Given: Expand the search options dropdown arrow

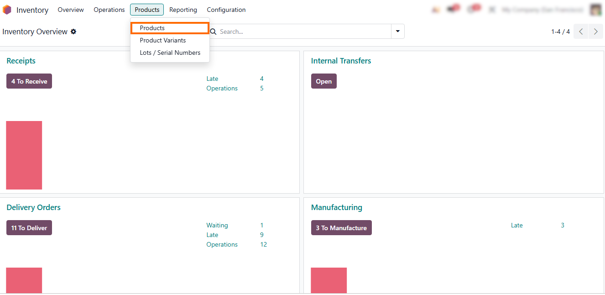Looking at the screenshot, I should 397,32.
